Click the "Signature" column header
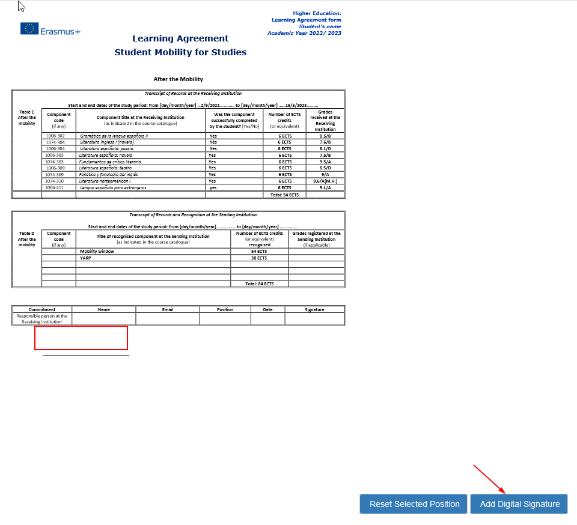 click(x=314, y=309)
